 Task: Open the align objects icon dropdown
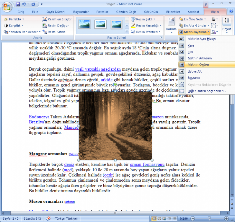point(214,19)
